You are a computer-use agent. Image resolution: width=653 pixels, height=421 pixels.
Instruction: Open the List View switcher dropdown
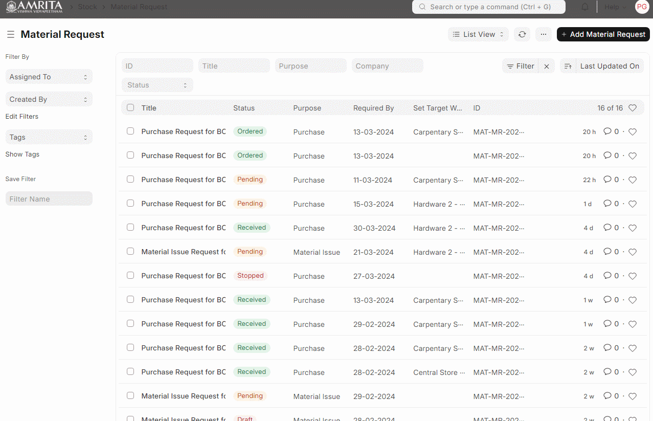(x=478, y=34)
